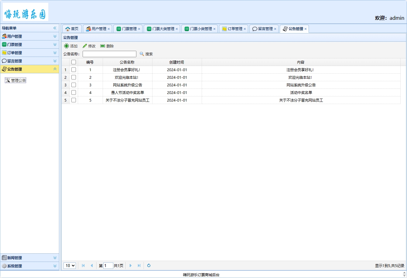The height and width of the screenshot is (278, 407).
Task: Check the checkbox for 注册会员享好礼 row
Action: coord(74,70)
